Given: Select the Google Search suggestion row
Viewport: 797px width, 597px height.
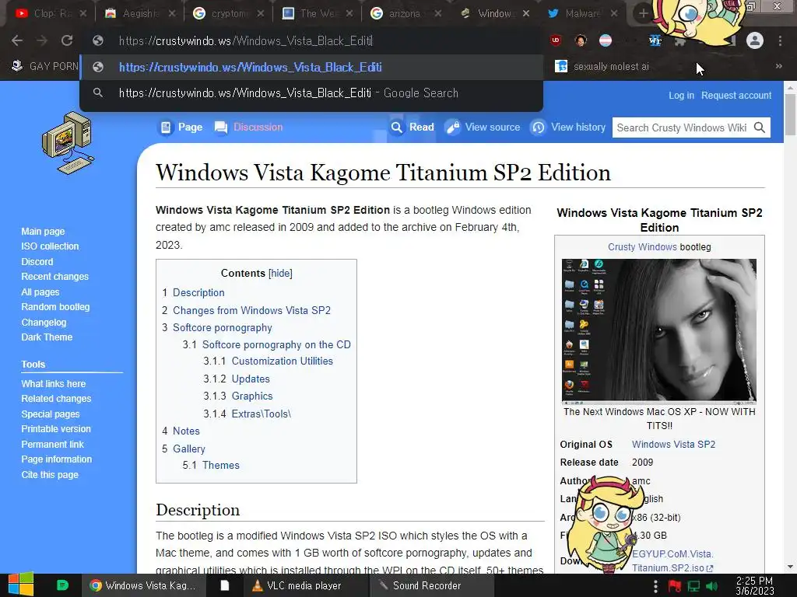Looking at the screenshot, I should point(311,93).
